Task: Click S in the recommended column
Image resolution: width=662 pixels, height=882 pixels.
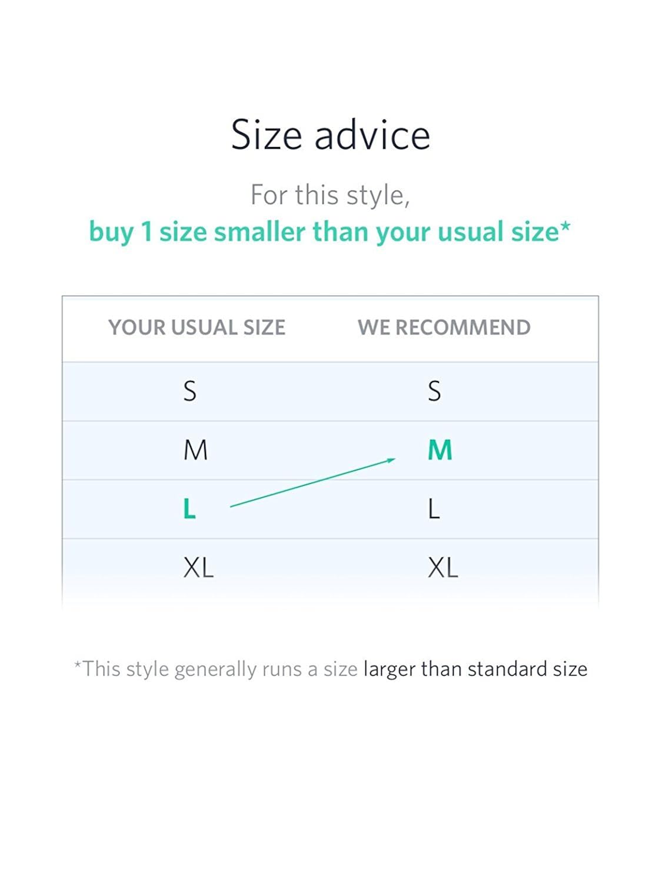Action: [434, 391]
